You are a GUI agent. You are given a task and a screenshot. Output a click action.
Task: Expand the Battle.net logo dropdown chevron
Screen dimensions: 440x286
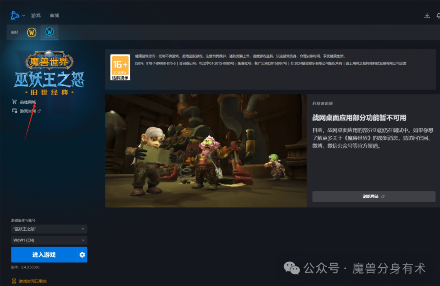(24, 16)
